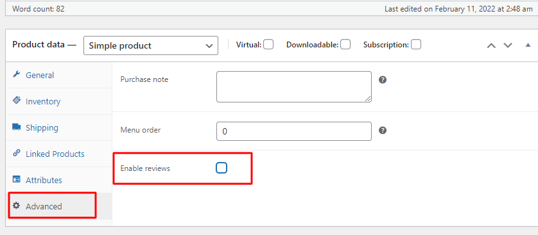Click the Purchase note textarea resize handle
Viewport: 538px width, 235px height.
point(368,99)
